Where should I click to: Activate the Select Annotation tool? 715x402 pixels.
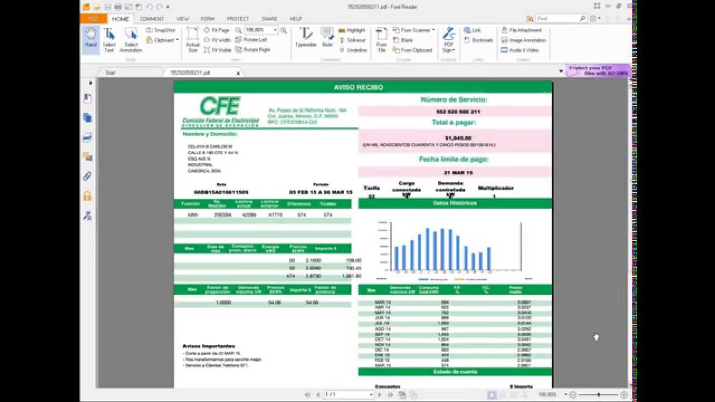tap(131, 40)
